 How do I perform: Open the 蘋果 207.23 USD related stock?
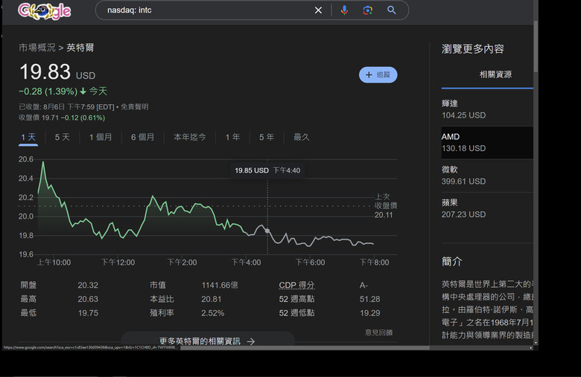(x=487, y=208)
